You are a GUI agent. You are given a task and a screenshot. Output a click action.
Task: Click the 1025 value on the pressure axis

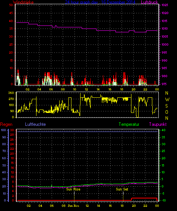tap(165, 5)
